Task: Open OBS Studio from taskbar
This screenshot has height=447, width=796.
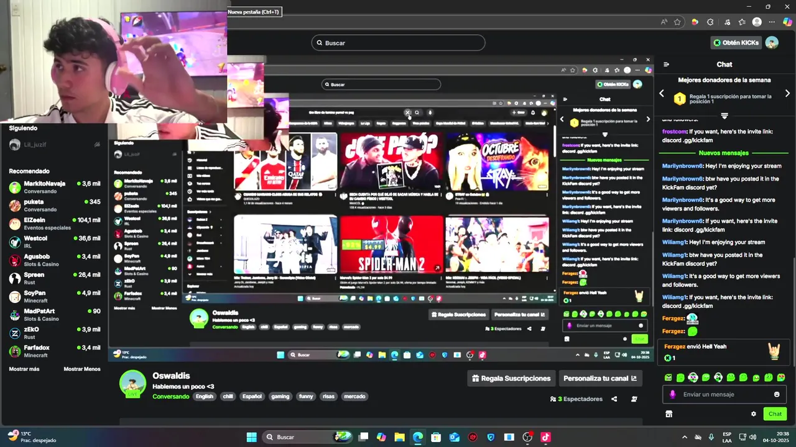Action: pyautogui.click(x=527, y=437)
